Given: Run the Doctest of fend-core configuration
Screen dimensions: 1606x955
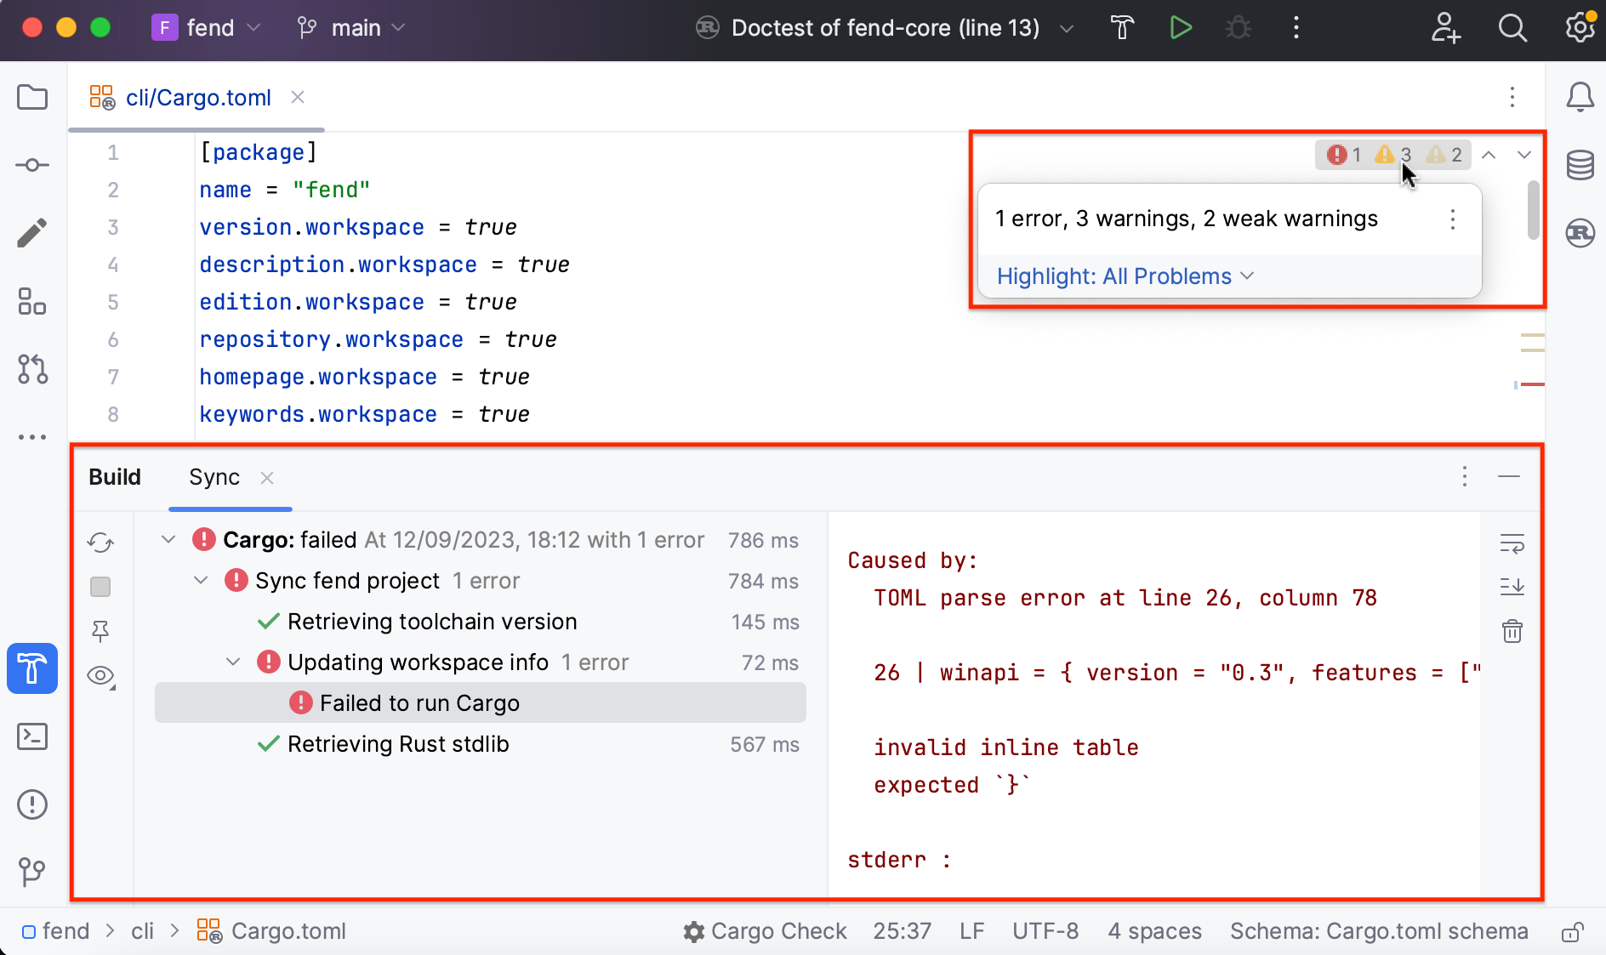Looking at the screenshot, I should pyautogui.click(x=1181, y=27).
